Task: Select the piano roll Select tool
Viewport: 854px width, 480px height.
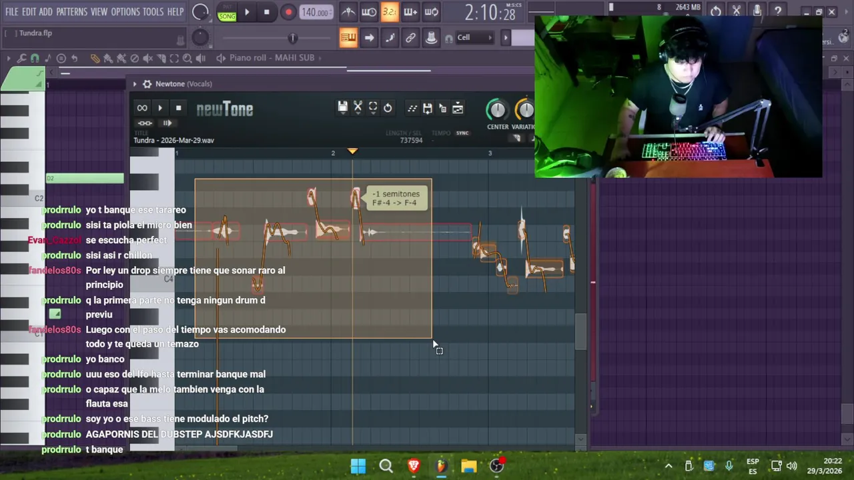Action: coord(174,58)
